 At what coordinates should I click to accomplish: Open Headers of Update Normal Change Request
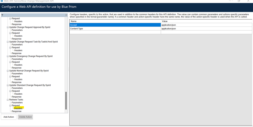coord(18,79)
